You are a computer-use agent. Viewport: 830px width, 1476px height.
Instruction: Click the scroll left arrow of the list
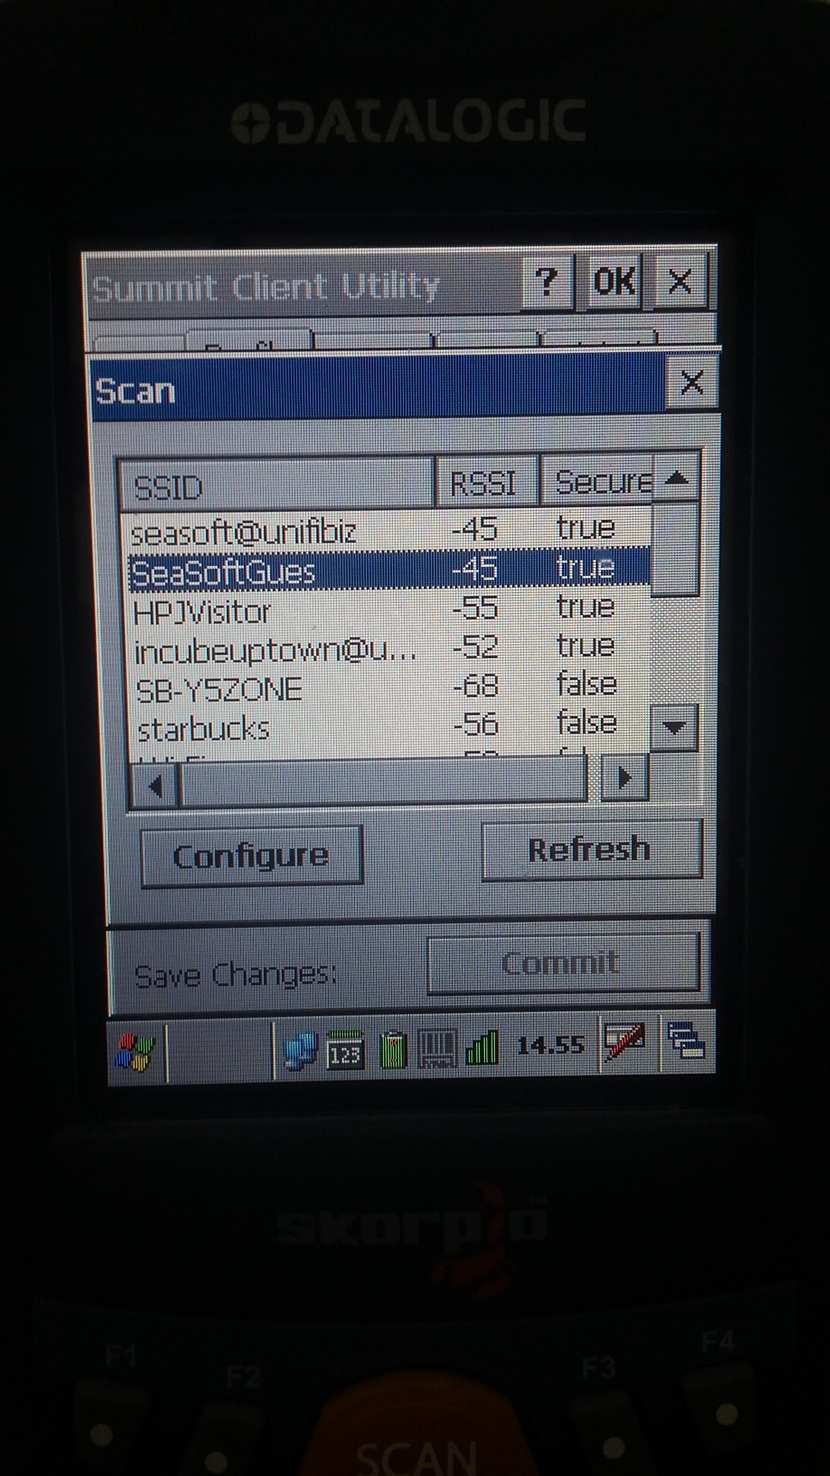pyautogui.click(x=155, y=786)
